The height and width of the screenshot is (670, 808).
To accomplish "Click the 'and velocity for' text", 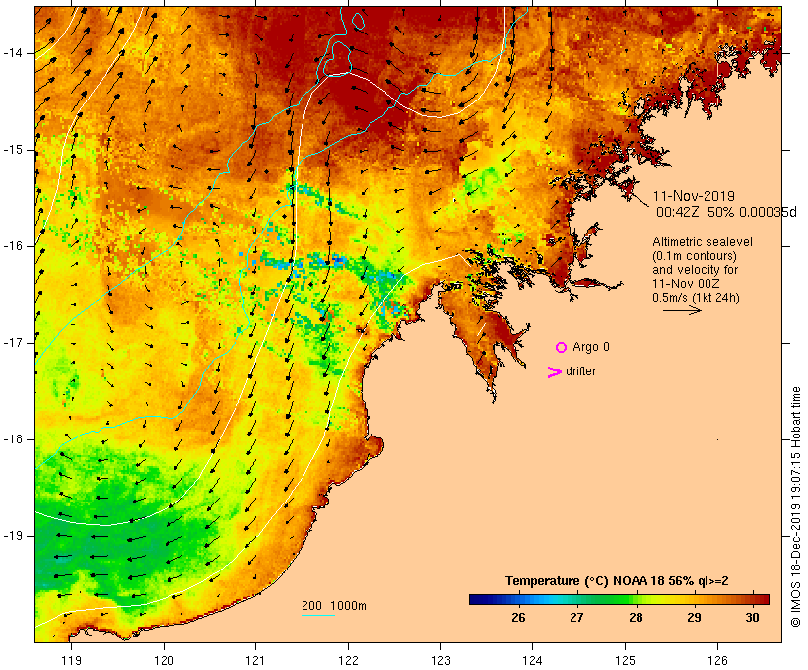I will tap(695, 270).
